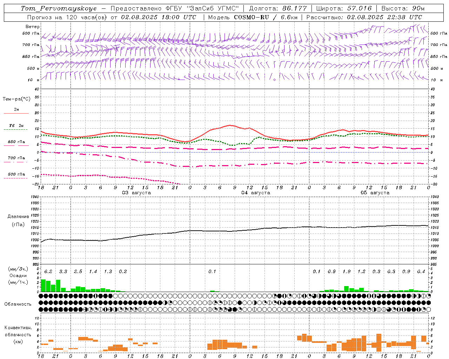Click the date label 05 августа

point(375,193)
